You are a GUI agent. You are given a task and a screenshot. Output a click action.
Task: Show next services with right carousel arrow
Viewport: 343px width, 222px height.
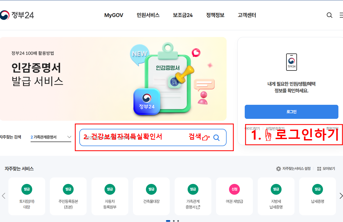click(341, 196)
